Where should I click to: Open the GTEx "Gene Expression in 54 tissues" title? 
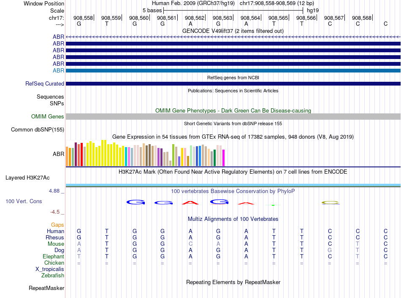click(233, 137)
